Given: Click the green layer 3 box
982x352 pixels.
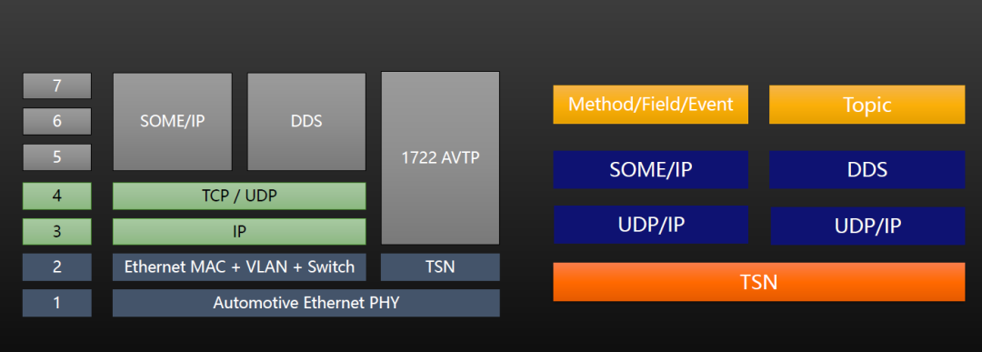Looking at the screenshot, I should click(x=57, y=231).
